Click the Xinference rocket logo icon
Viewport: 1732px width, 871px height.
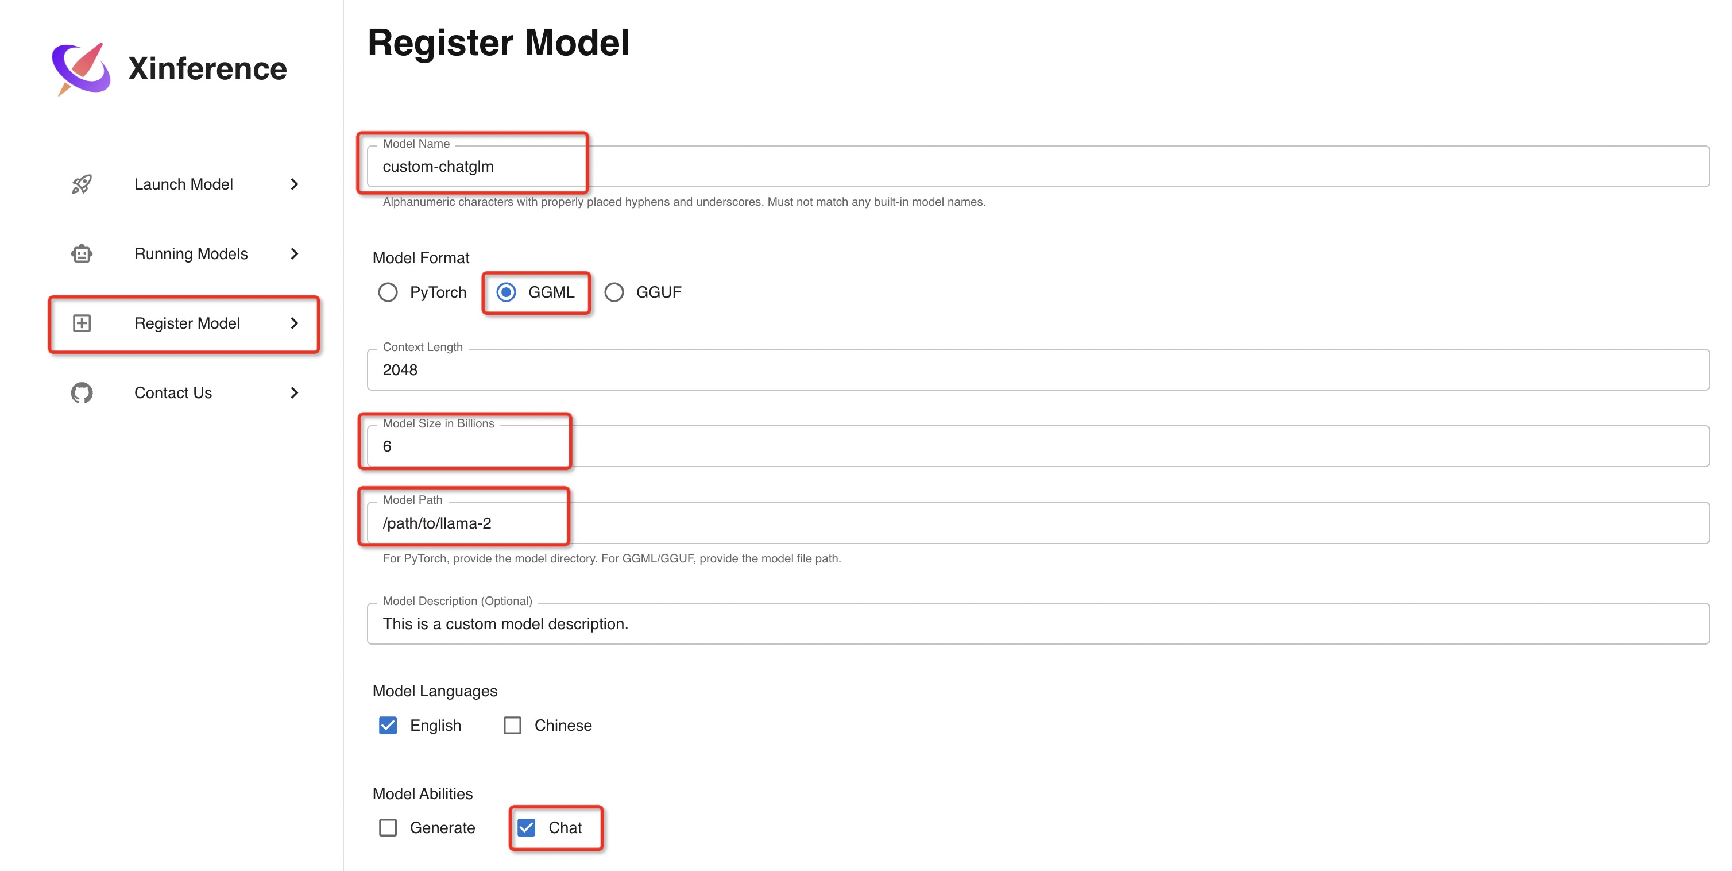point(80,68)
